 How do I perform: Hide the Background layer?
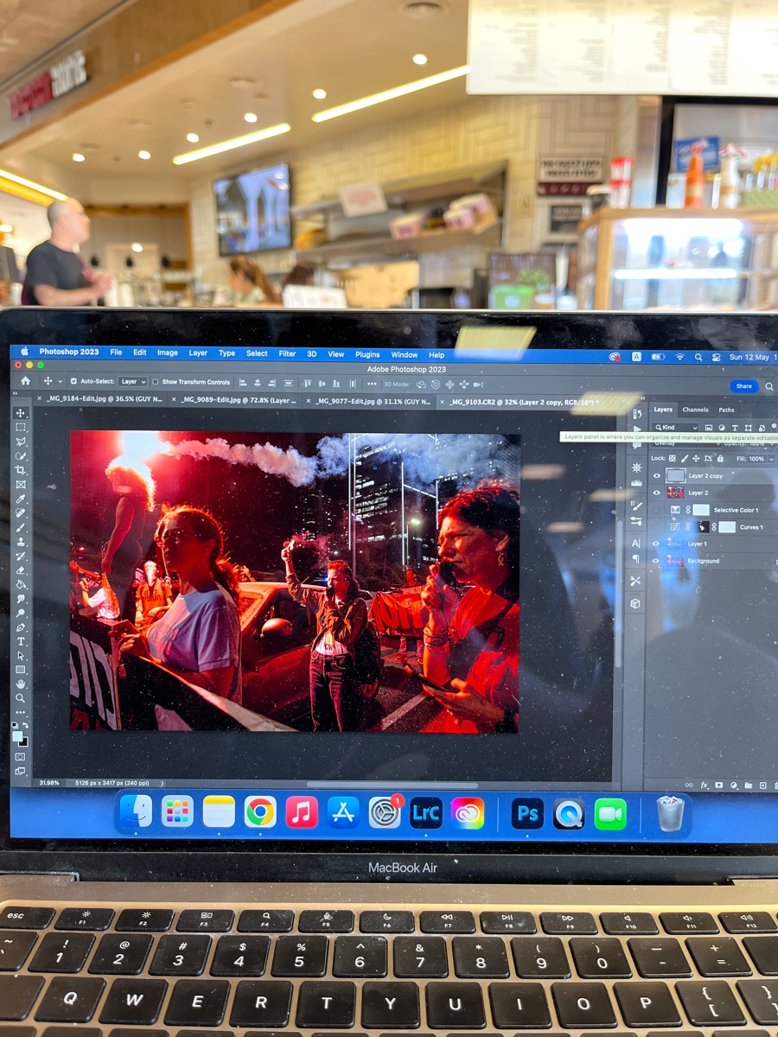[655, 561]
